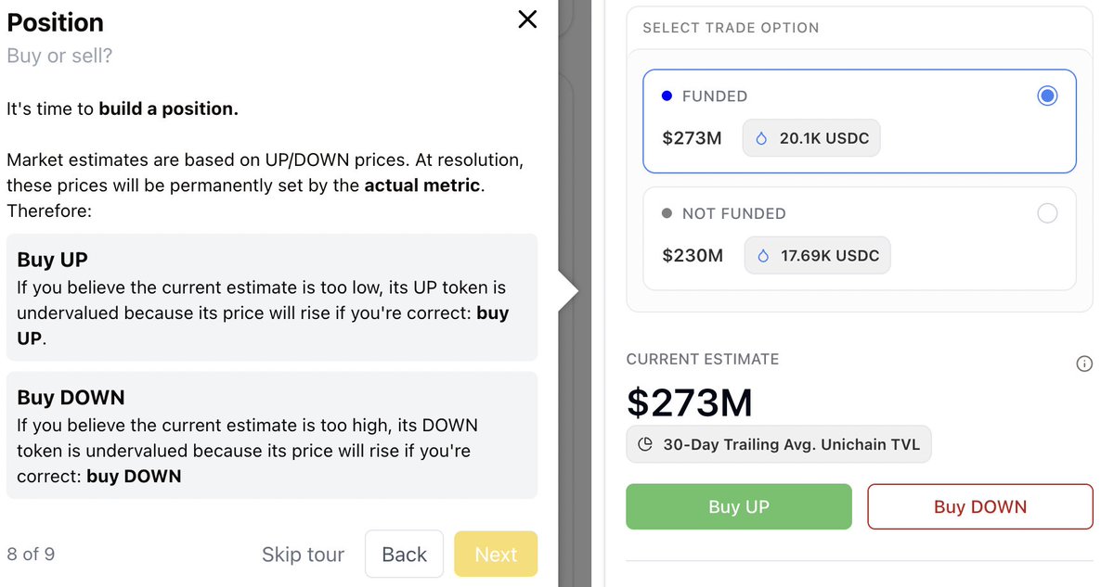Image resolution: width=1114 pixels, height=587 pixels.
Task: Go to the next tour step
Action: (496, 555)
